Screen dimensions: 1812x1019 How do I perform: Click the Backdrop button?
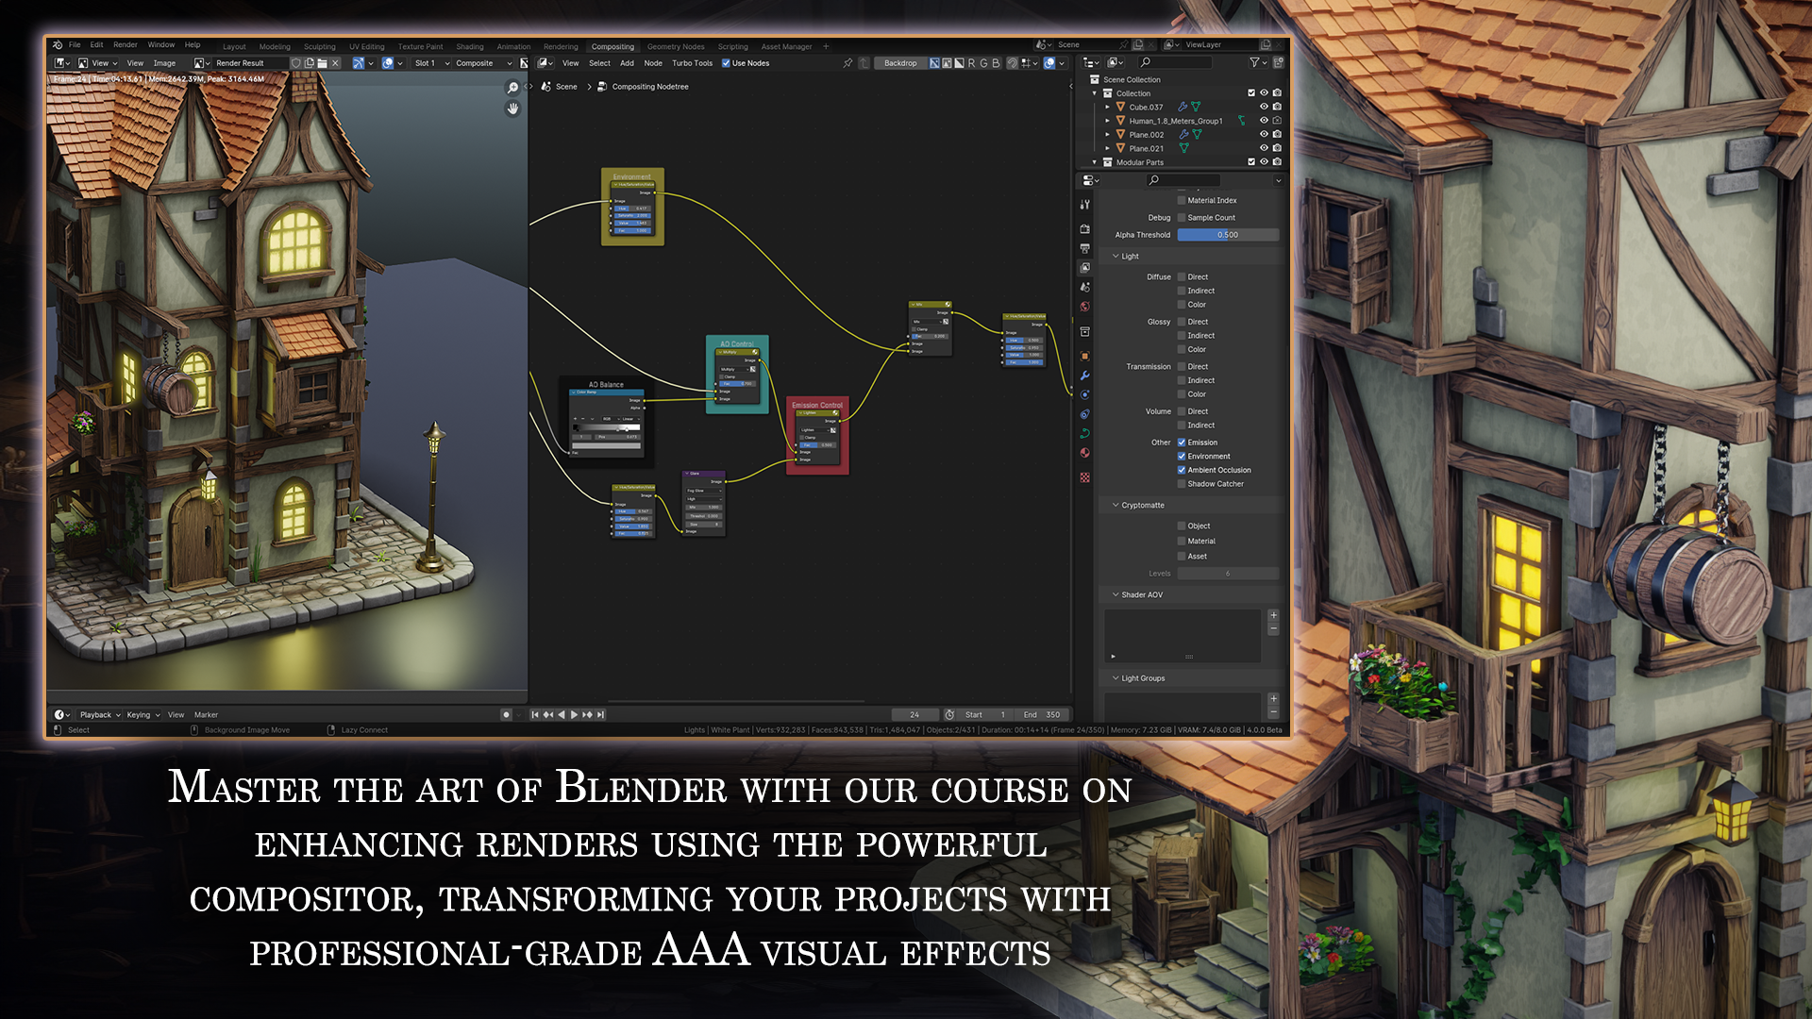(900, 63)
